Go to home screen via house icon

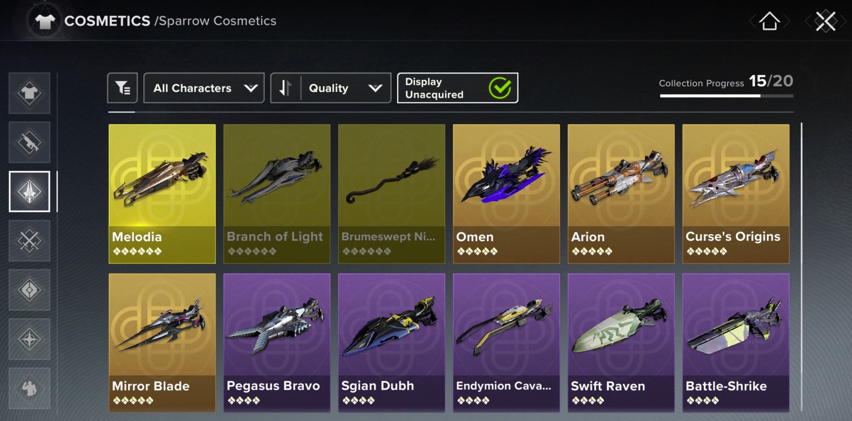click(x=769, y=21)
